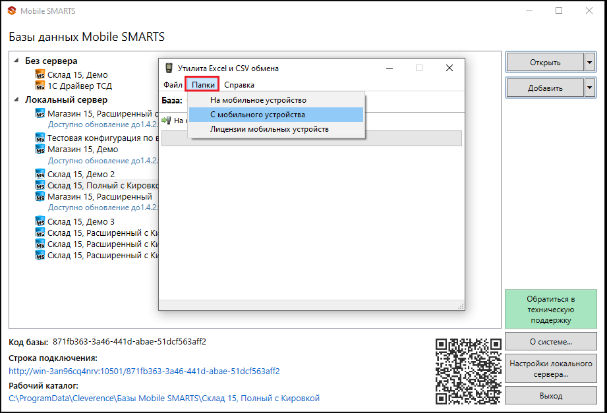Viewport: 607px width, 413px height.
Task: Click Обратиться в техническую поддержку button
Action: coord(550,310)
